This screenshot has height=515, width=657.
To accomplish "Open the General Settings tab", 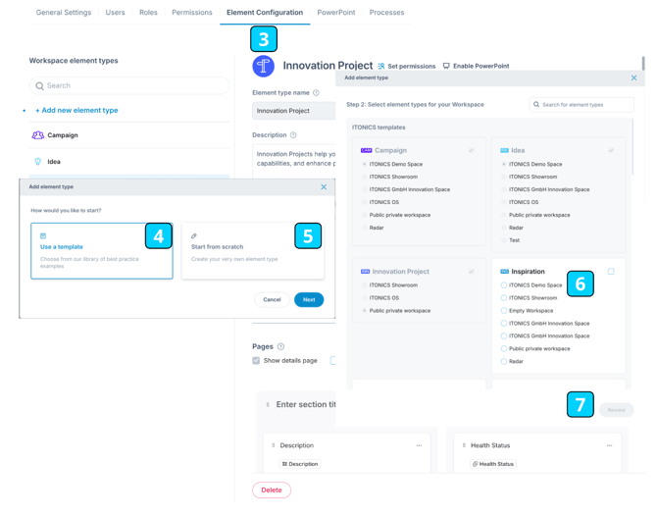I will coord(64,13).
